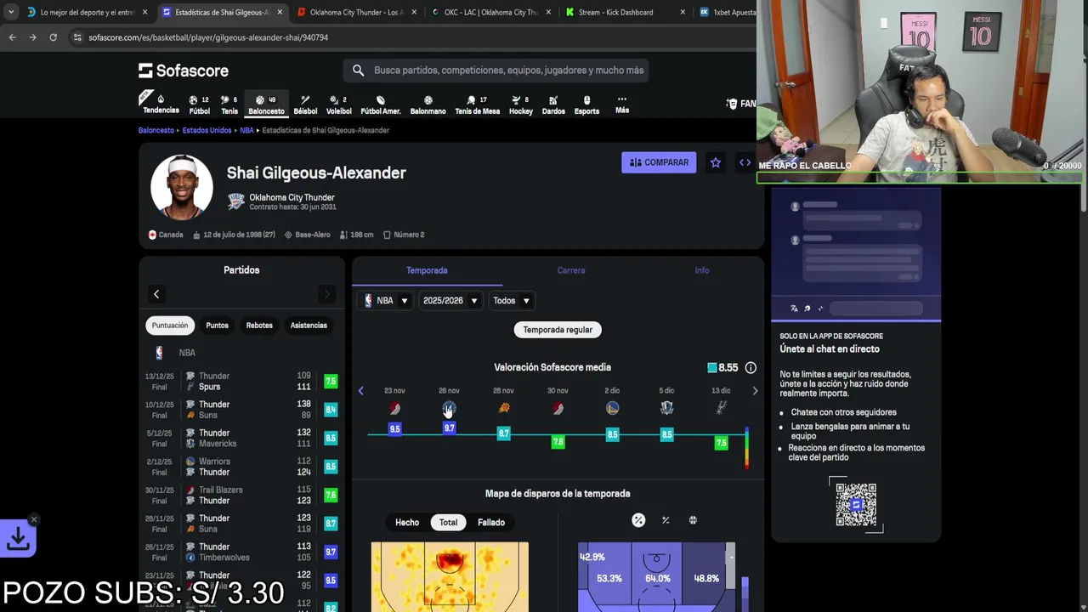Open the Baloncesto nav item
The image size is (1088, 612).
tap(266, 104)
